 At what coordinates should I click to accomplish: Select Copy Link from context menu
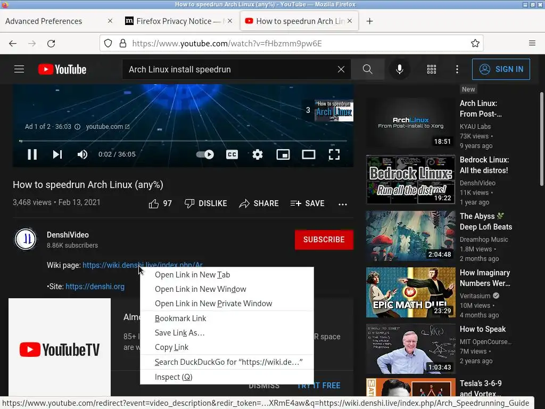click(x=227, y=347)
